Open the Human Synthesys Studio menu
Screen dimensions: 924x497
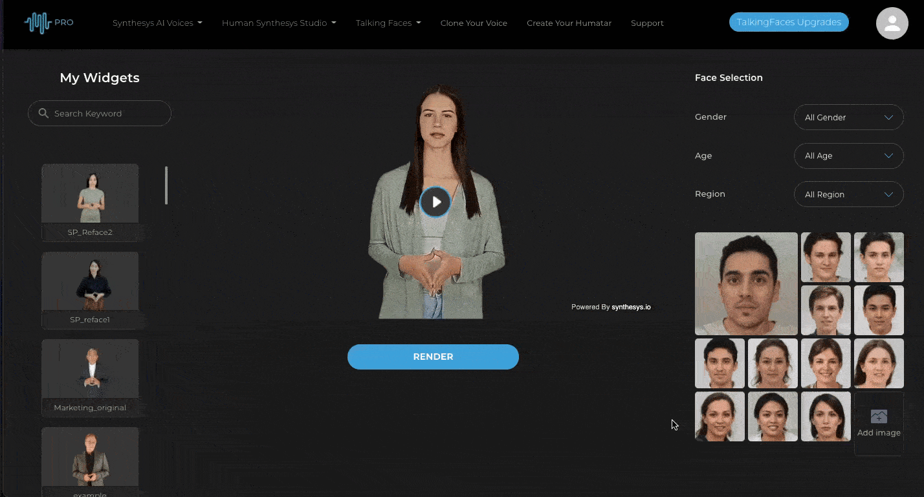tap(279, 23)
